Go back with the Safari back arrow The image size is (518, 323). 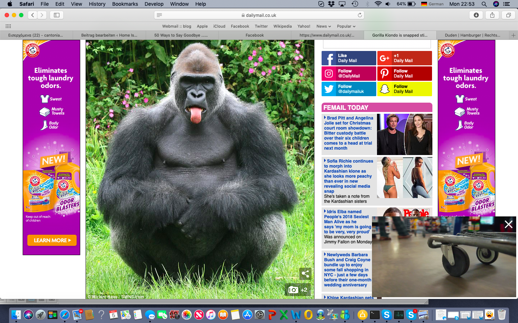tap(33, 15)
